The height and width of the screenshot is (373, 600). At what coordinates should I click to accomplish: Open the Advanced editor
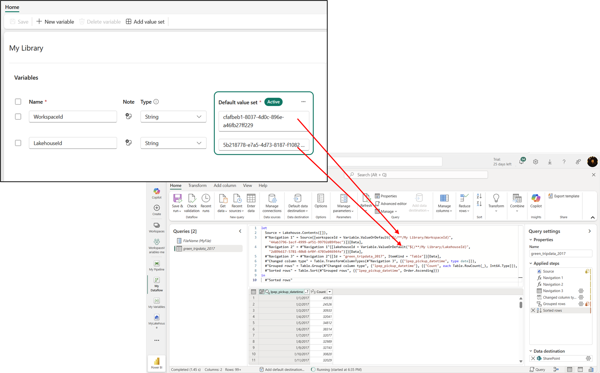tap(391, 203)
